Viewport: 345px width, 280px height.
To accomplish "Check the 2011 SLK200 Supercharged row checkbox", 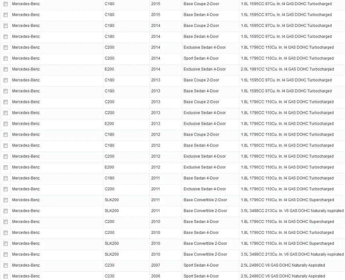I will (6, 200).
